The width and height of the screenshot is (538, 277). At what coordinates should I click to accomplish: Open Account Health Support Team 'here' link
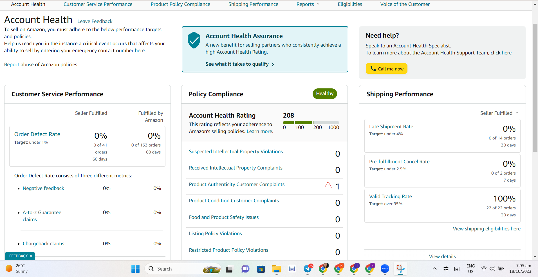(506, 53)
